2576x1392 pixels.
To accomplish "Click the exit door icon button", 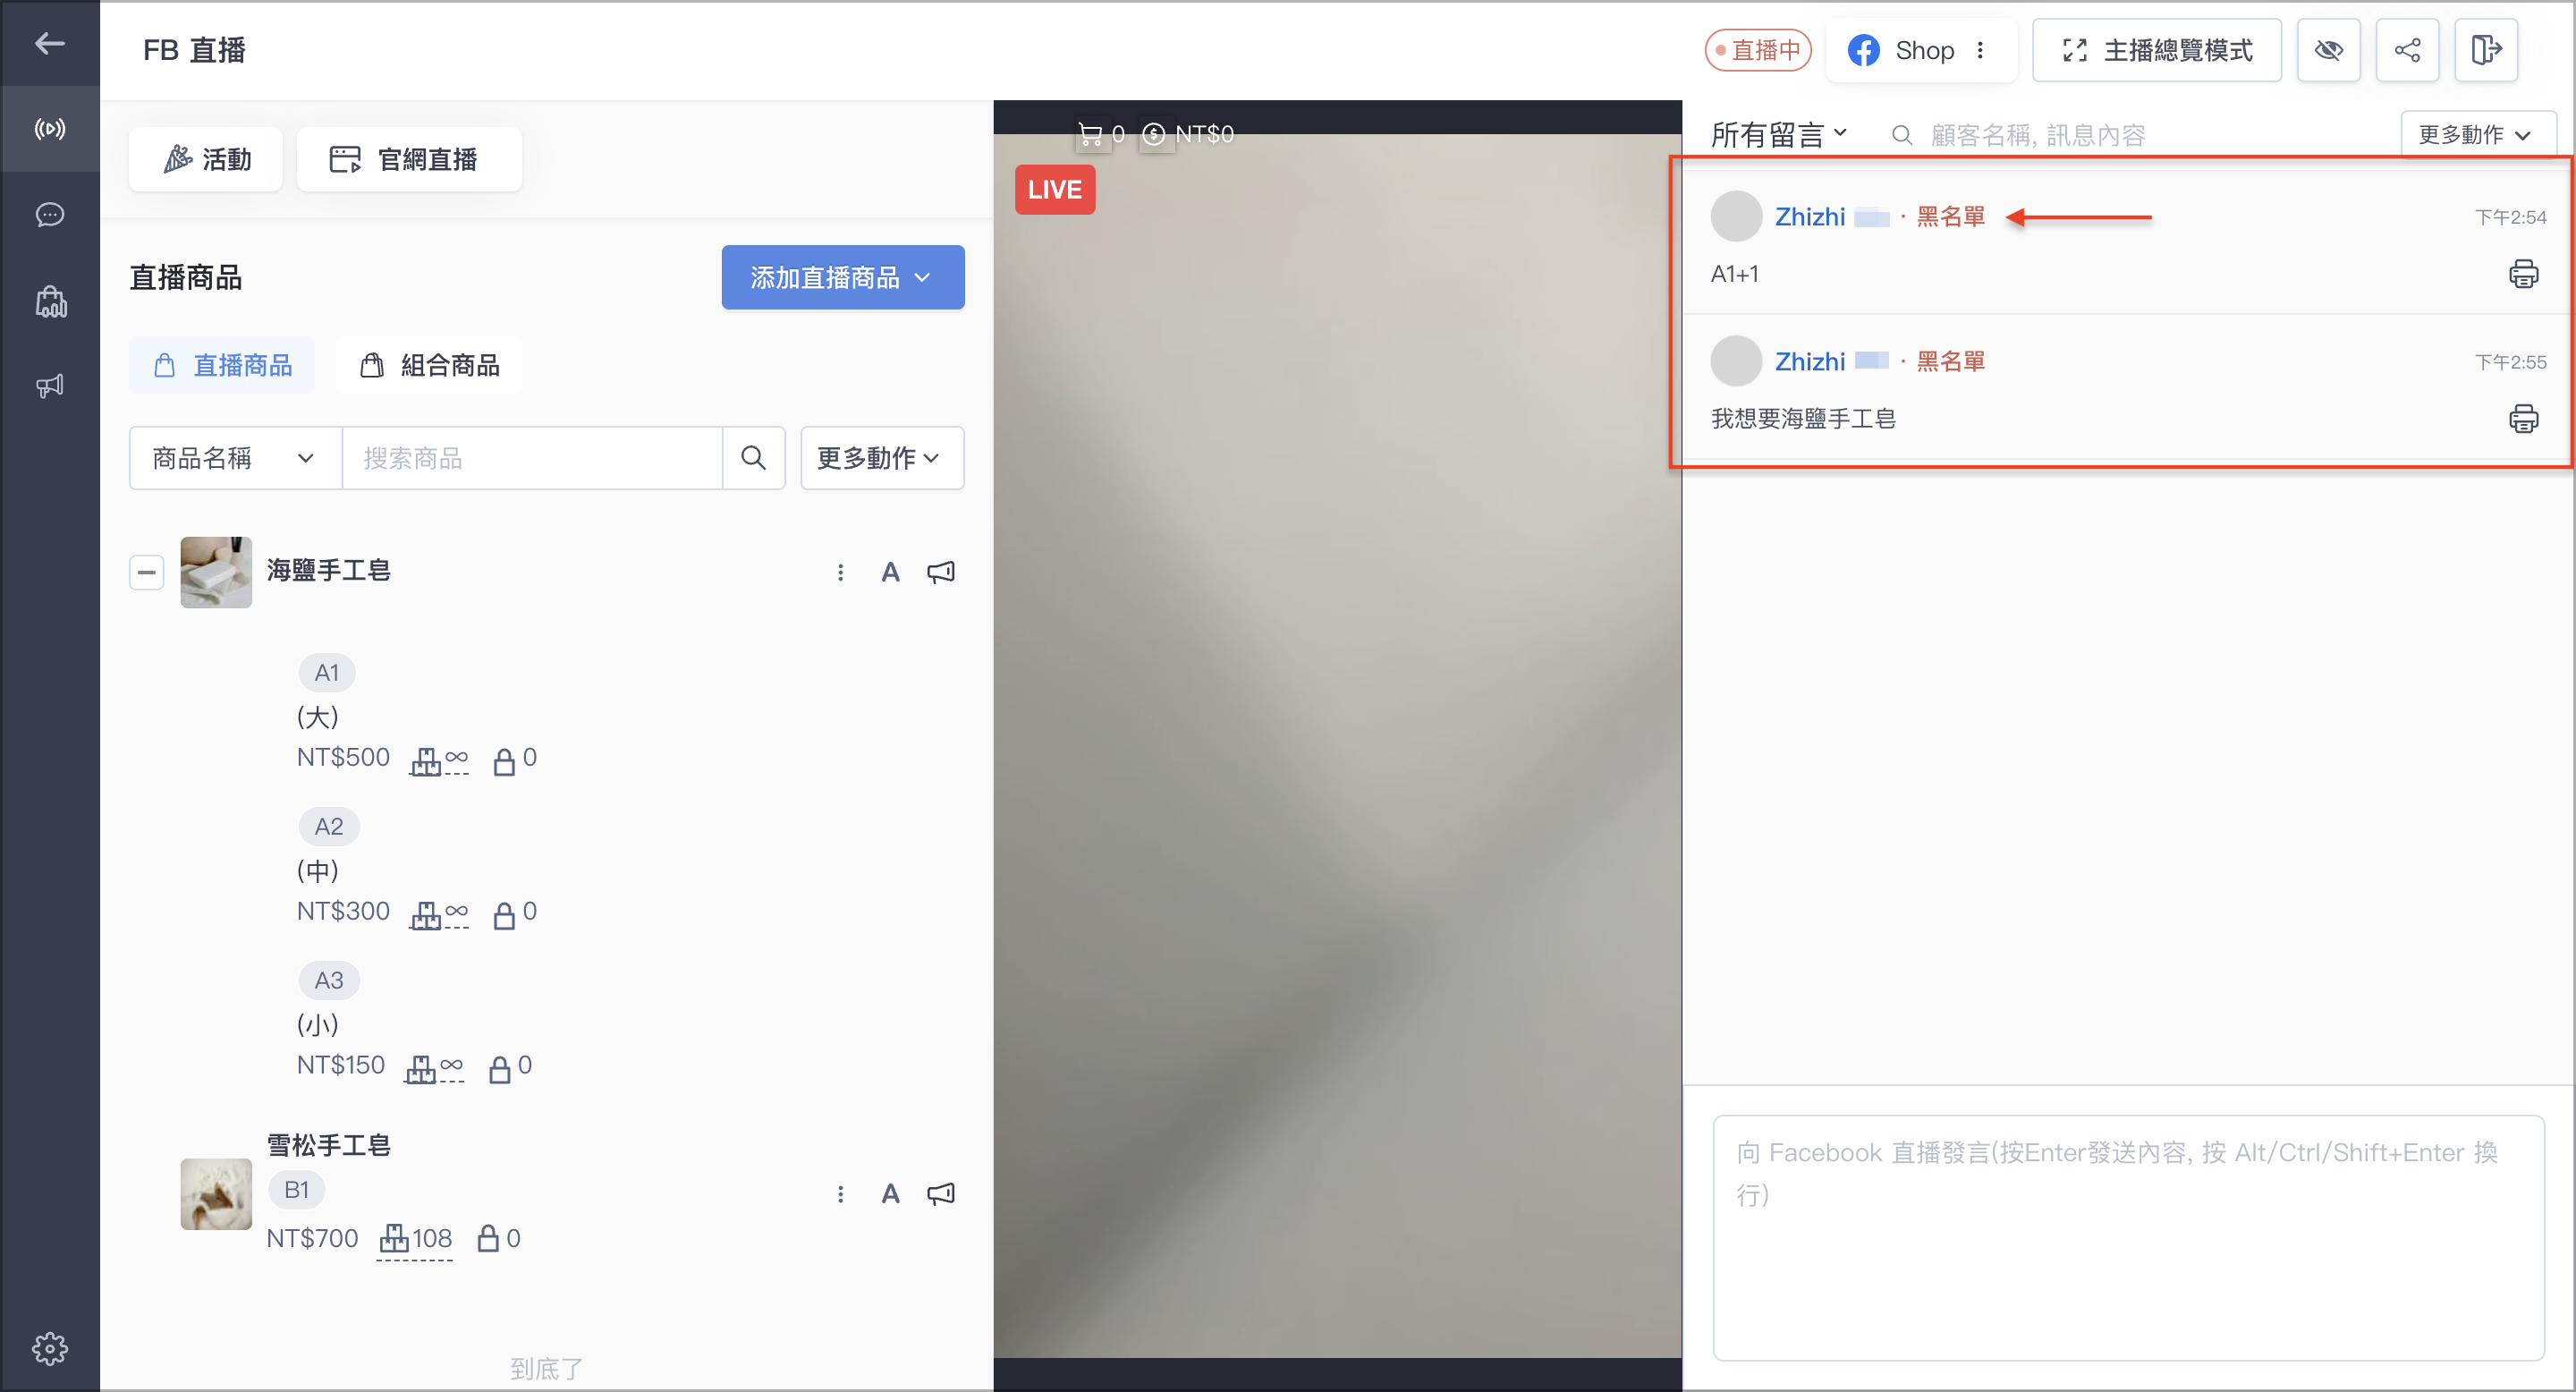I will [x=2486, y=50].
